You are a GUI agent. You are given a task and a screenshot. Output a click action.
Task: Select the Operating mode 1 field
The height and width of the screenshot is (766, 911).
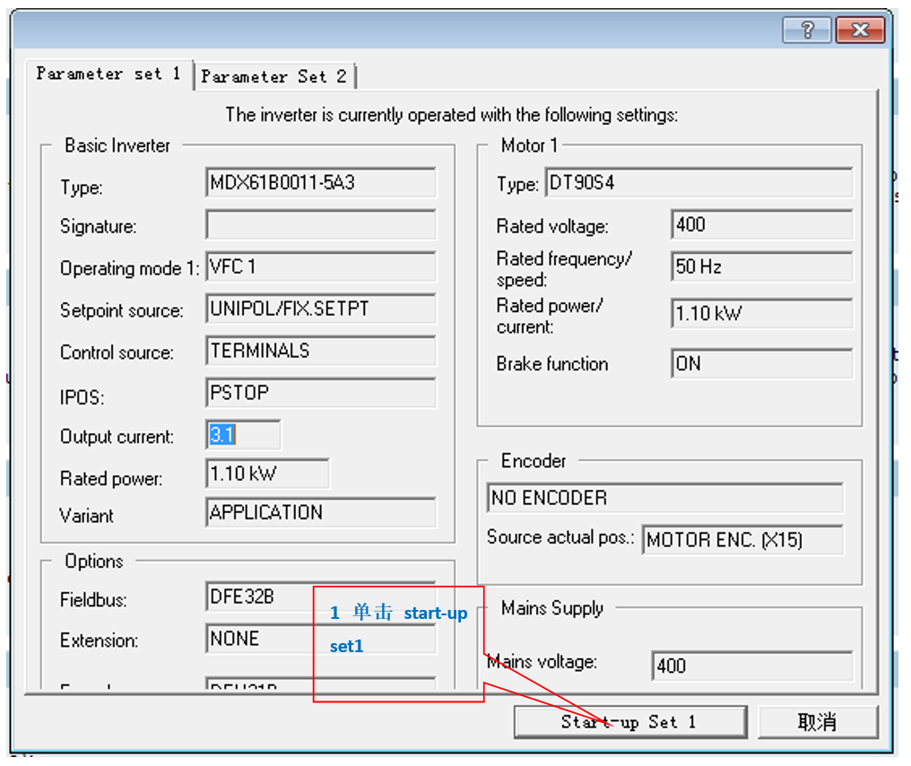coord(320,267)
